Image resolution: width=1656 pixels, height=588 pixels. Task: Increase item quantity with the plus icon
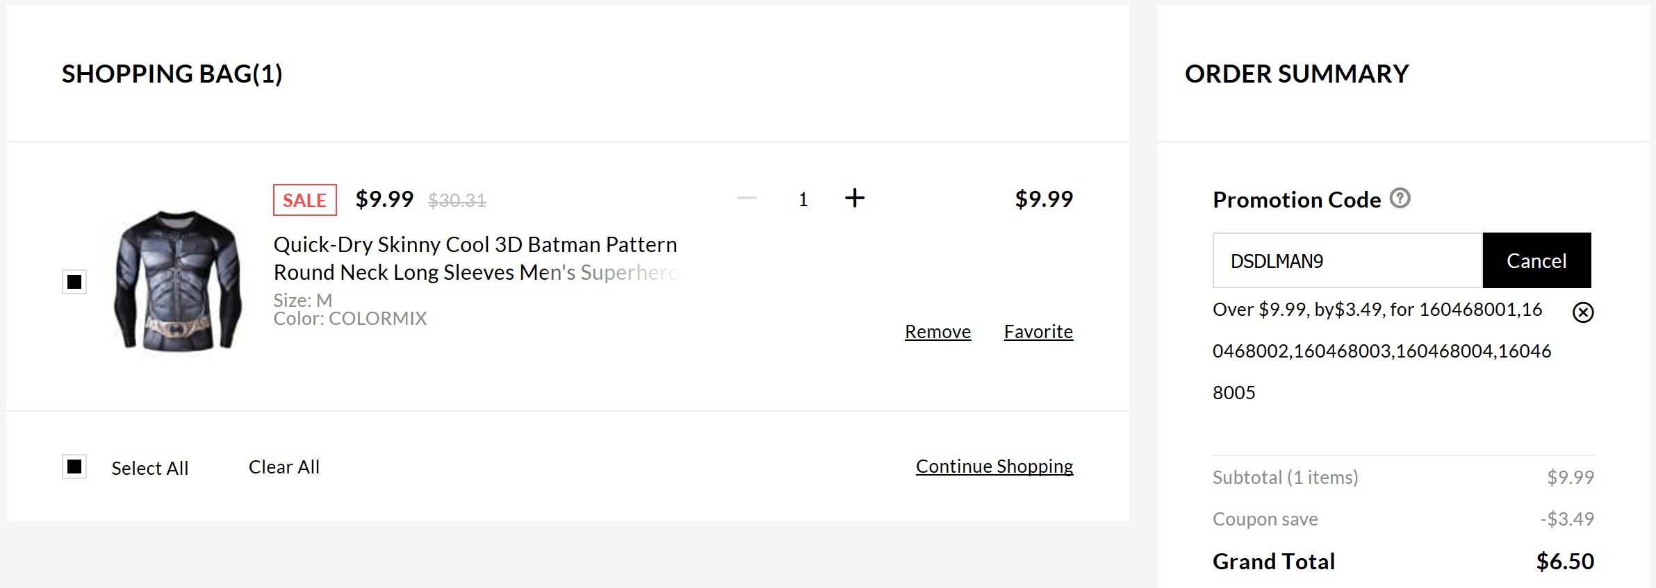pyautogui.click(x=855, y=199)
